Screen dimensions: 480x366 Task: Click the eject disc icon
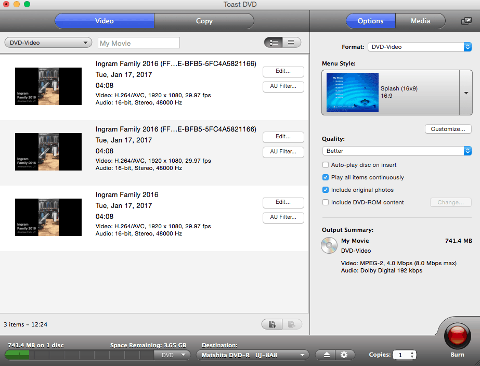[x=326, y=355]
